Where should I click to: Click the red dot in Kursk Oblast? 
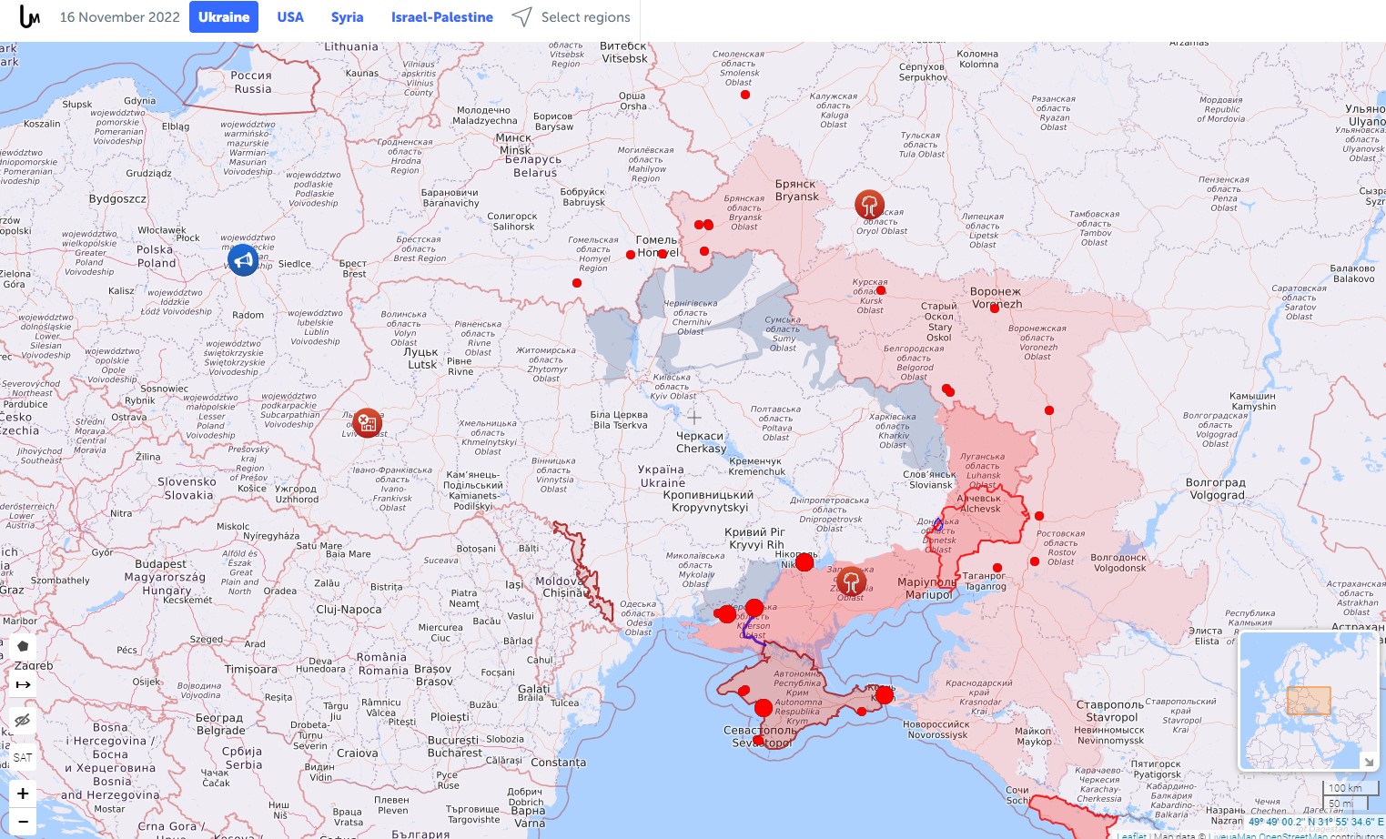click(x=880, y=291)
